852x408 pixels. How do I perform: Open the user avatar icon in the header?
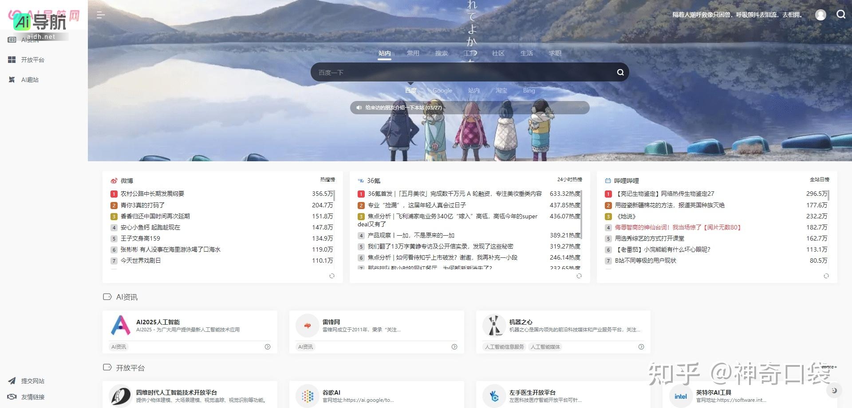820,15
